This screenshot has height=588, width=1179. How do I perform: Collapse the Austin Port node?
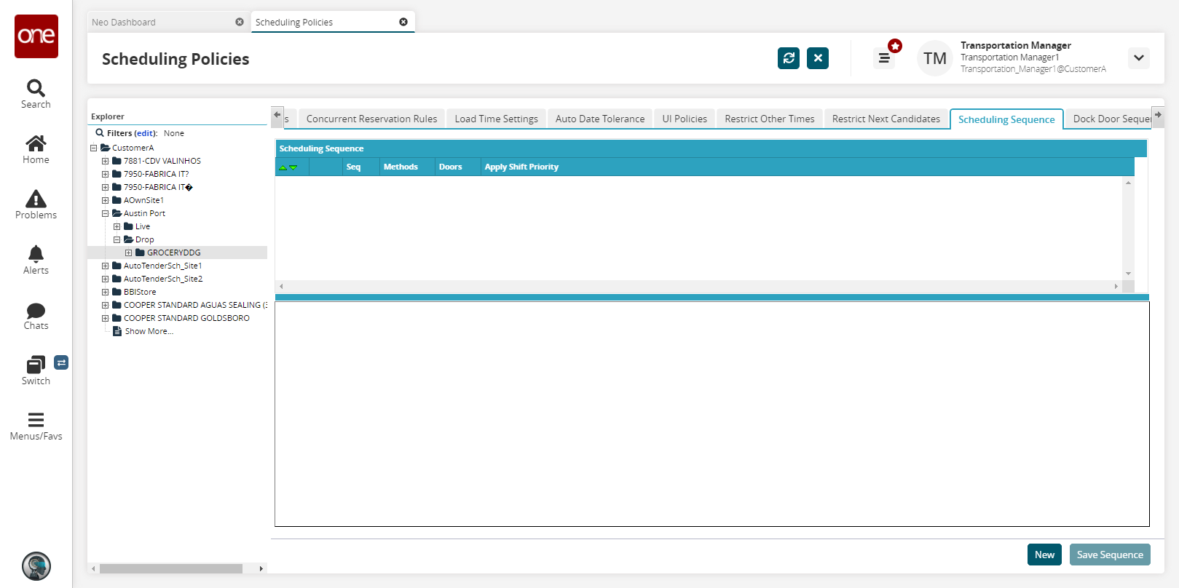(x=105, y=213)
